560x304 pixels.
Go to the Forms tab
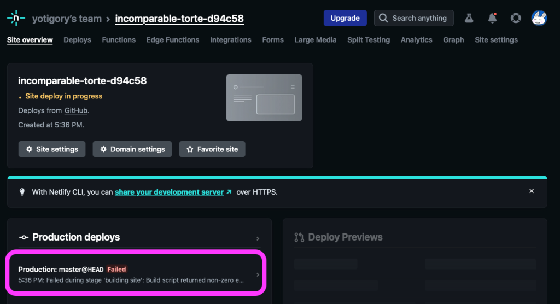point(273,40)
